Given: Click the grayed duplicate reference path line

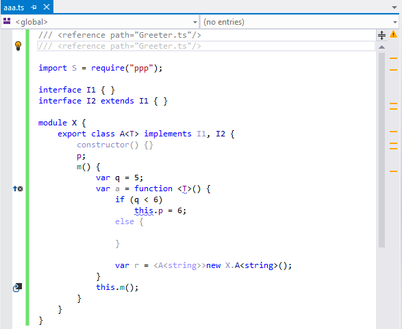Looking at the screenshot, I should pyautogui.click(x=119, y=46).
